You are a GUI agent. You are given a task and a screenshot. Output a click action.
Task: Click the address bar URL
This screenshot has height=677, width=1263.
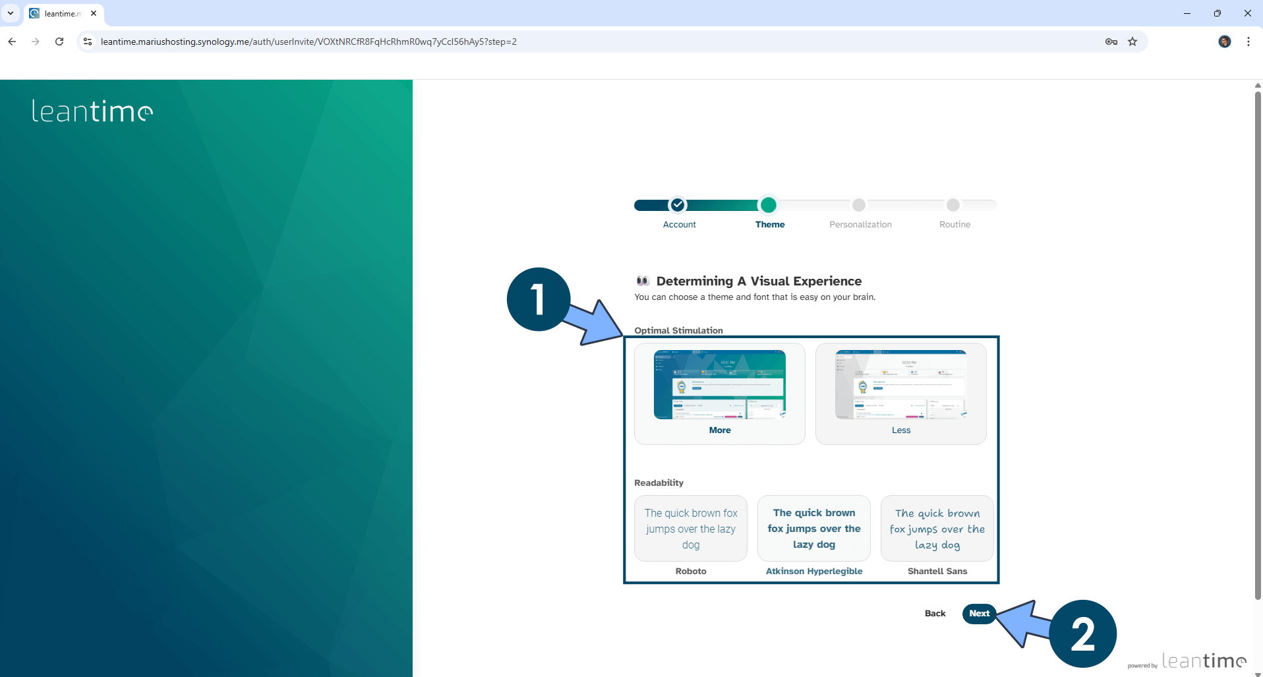pyautogui.click(x=308, y=42)
